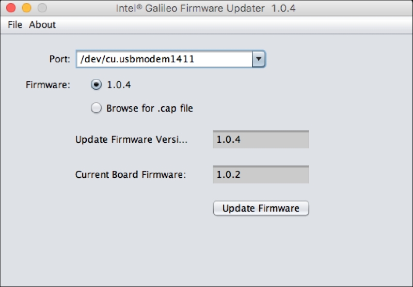
Task: Open the About menu
Action: coord(42,25)
